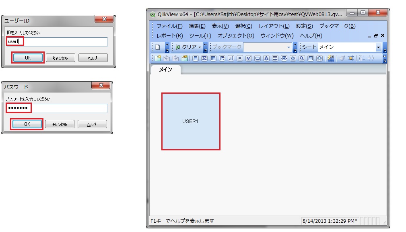Viewport: 406px width, 232px height.
Task: Expand the クリア dropdown arrow
Action: point(200,47)
